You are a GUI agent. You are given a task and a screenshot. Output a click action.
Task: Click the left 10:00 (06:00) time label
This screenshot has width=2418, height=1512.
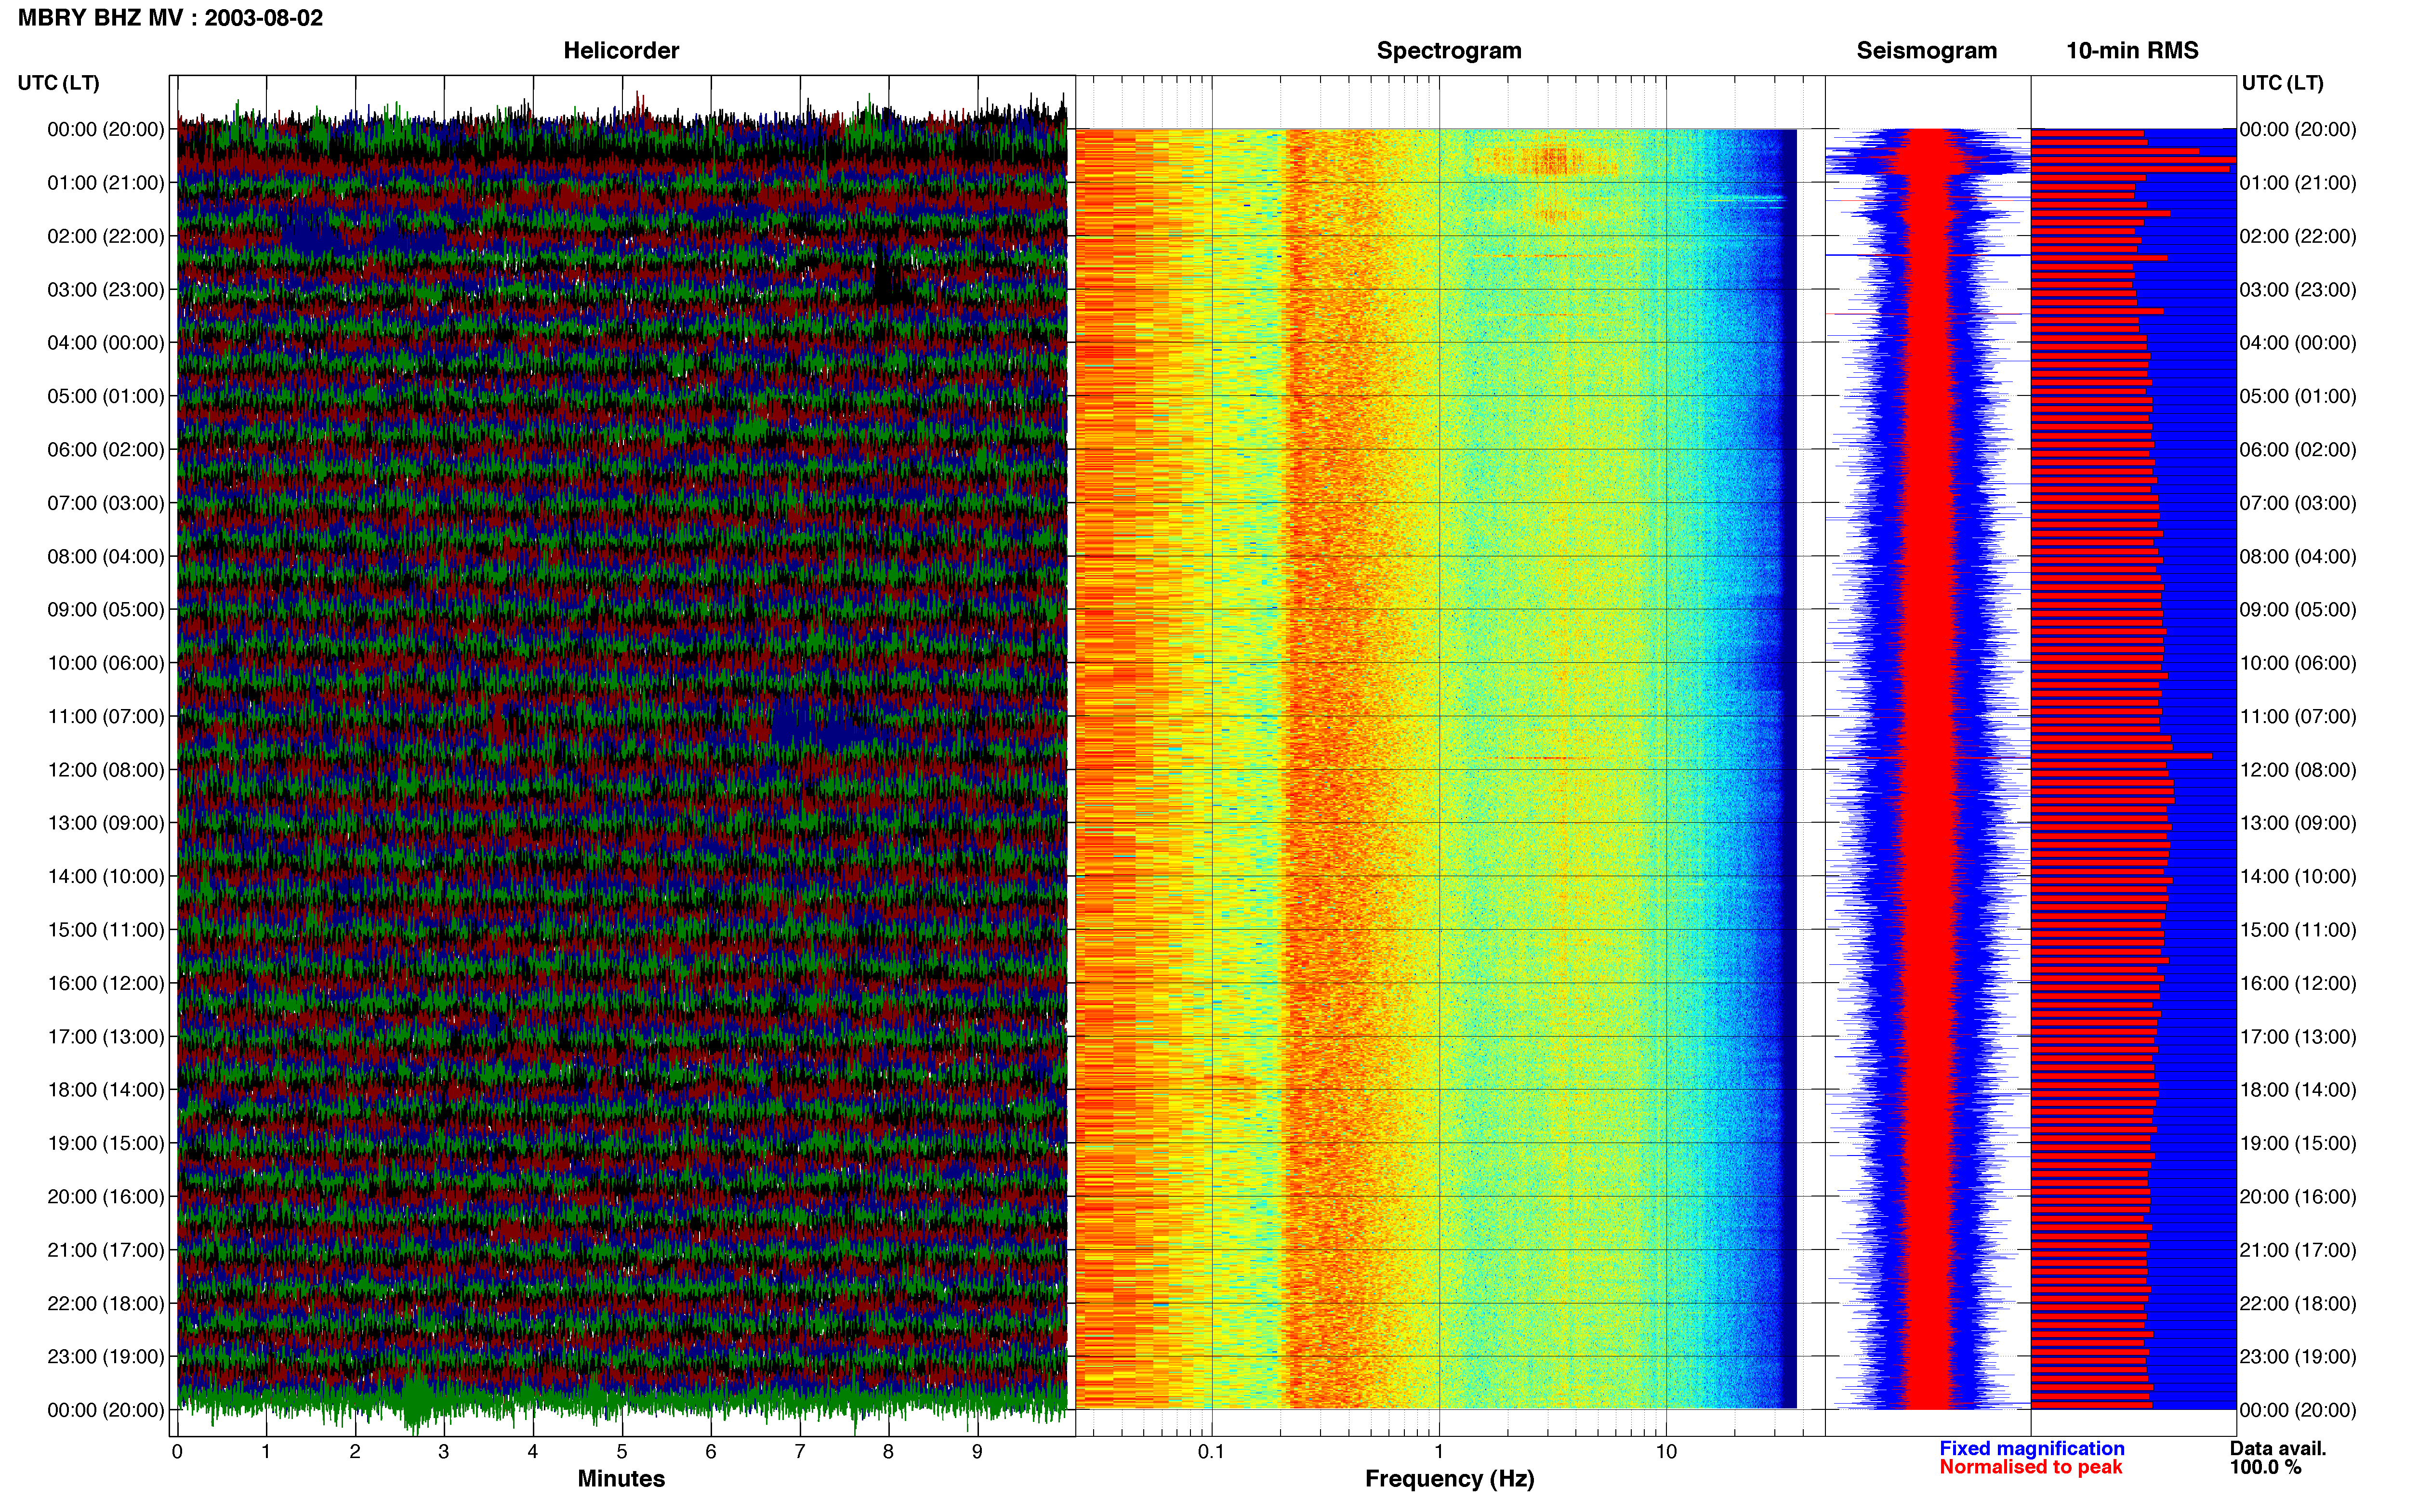click(x=106, y=662)
